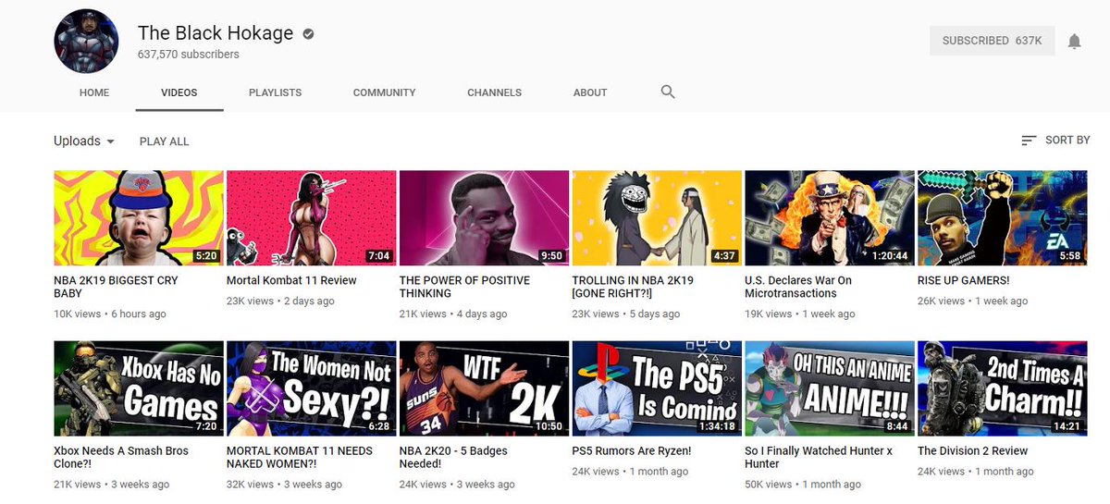Click title Mortal Kombat 11 Review
Viewport: 1110px width, 504px height.
291,280
